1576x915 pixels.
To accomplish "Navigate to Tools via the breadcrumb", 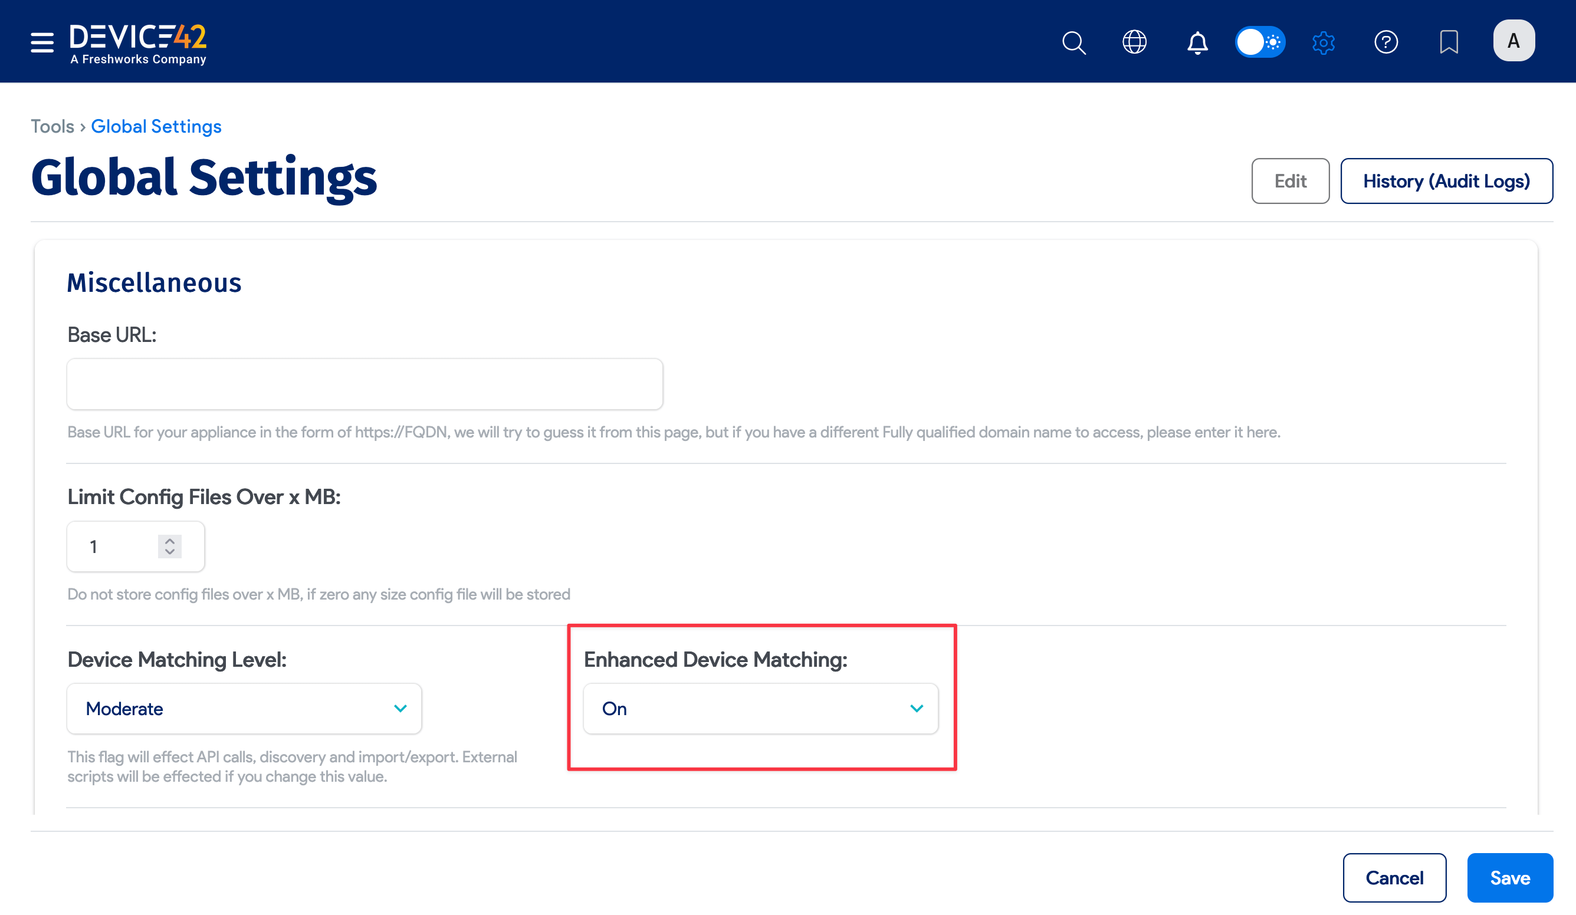I will pos(53,126).
